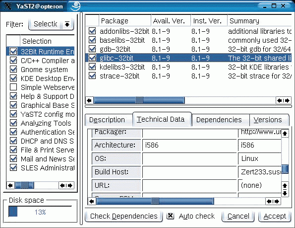295x228 pixels.
Task: Toggle the Auto check checkbox
Action: coord(171,216)
